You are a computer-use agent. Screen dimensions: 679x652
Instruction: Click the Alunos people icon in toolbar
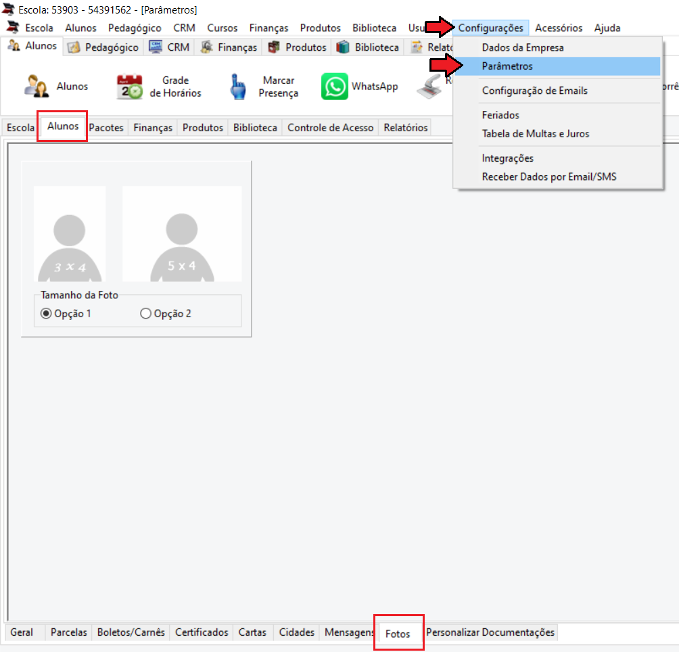tap(37, 86)
